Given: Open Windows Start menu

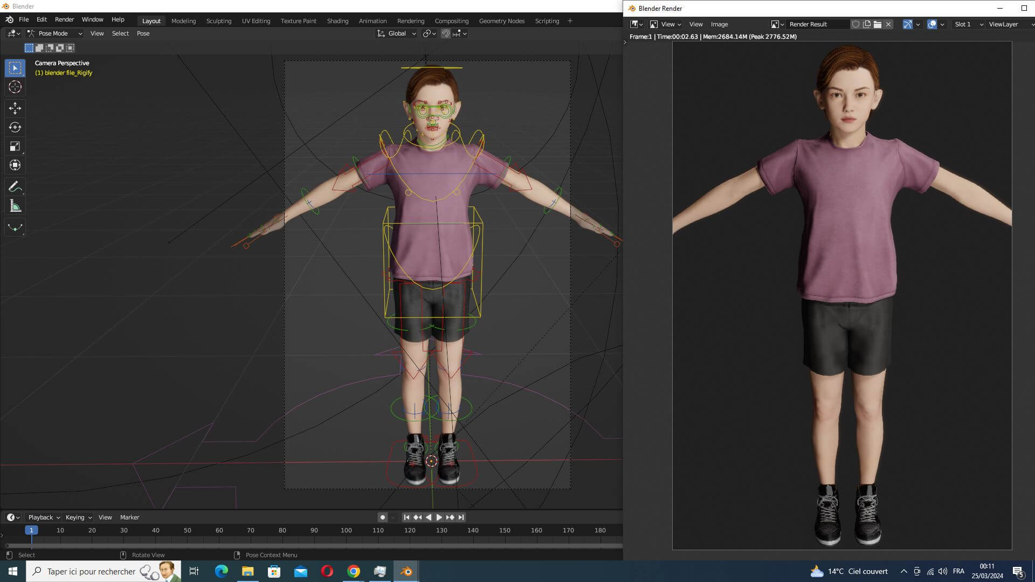Looking at the screenshot, I should [13, 571].
